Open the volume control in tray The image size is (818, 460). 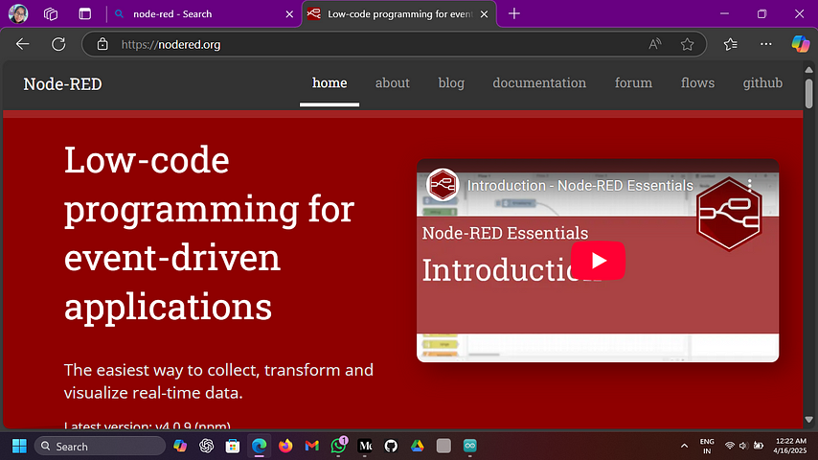[x=743, y=446]
